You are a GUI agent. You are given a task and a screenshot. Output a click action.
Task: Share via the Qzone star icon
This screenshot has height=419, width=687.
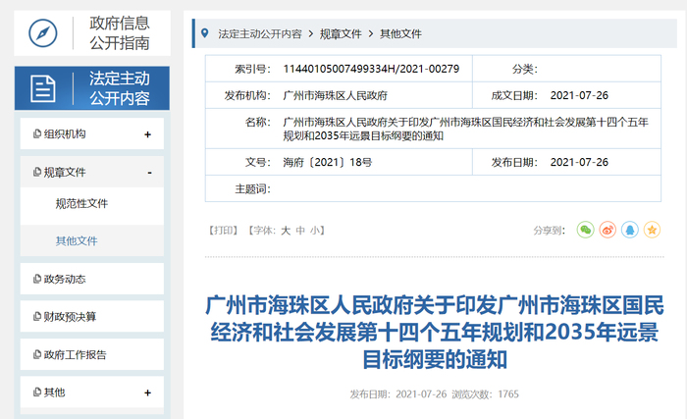tap(652, 230)
